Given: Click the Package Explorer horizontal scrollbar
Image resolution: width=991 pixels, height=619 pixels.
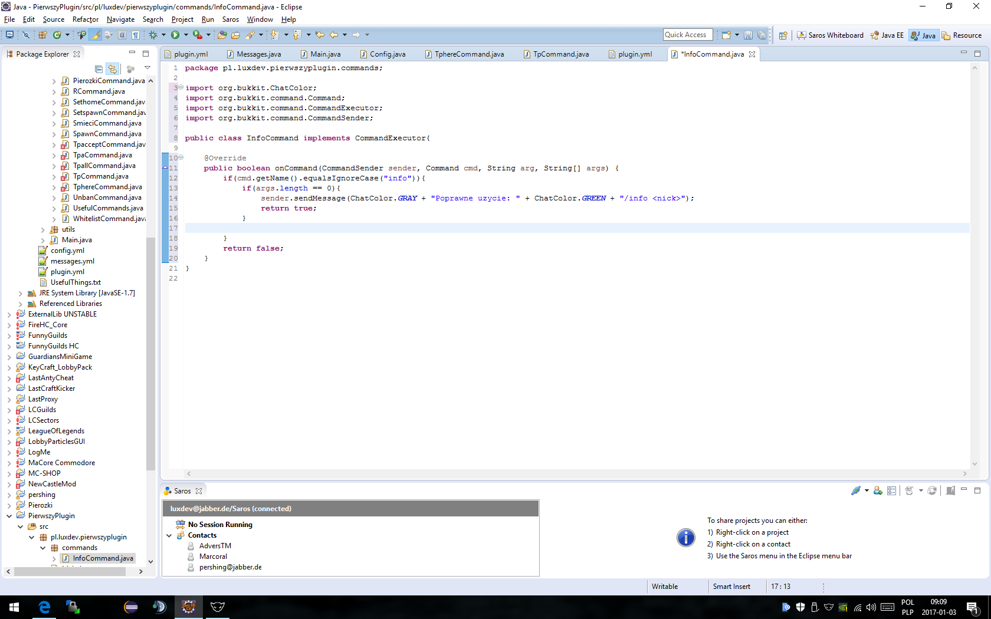Looking at the screenshot, I should pyautogui.click(x=71, y=571).
